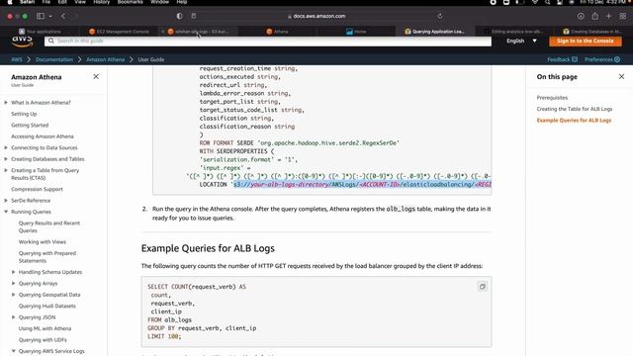Open the privacy shield icon in the toolbar
This screenshot has width=633, height=356.
(x=179, y=16)
